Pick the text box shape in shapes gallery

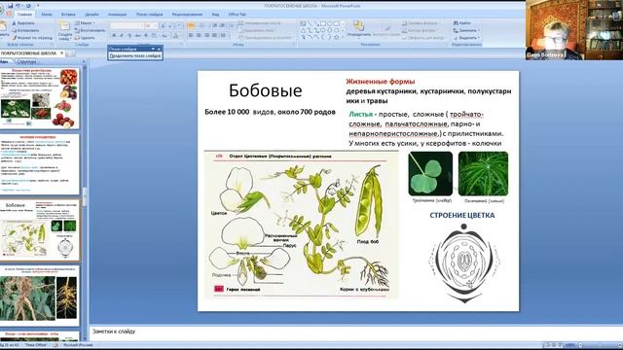pos(303,23)
